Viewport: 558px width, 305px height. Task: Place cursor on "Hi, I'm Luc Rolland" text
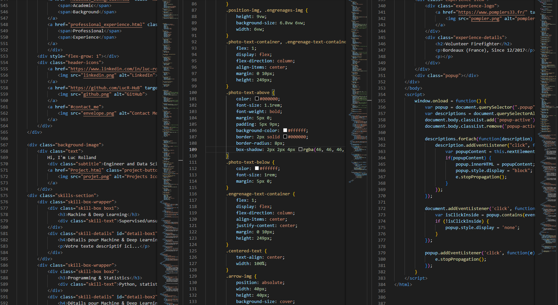click(72, 158)
